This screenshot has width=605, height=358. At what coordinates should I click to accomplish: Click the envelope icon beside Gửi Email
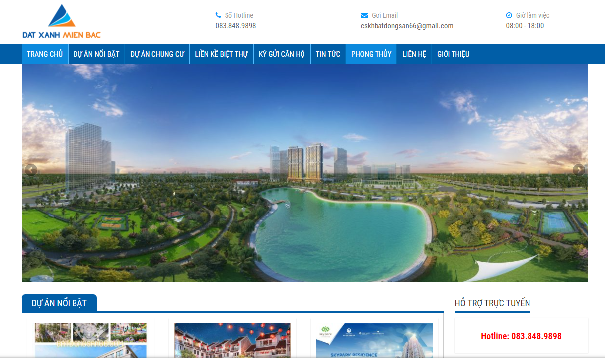tap(364, 15)
